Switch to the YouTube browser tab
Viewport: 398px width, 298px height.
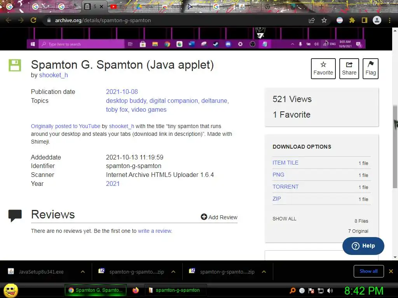pos(119,7)
